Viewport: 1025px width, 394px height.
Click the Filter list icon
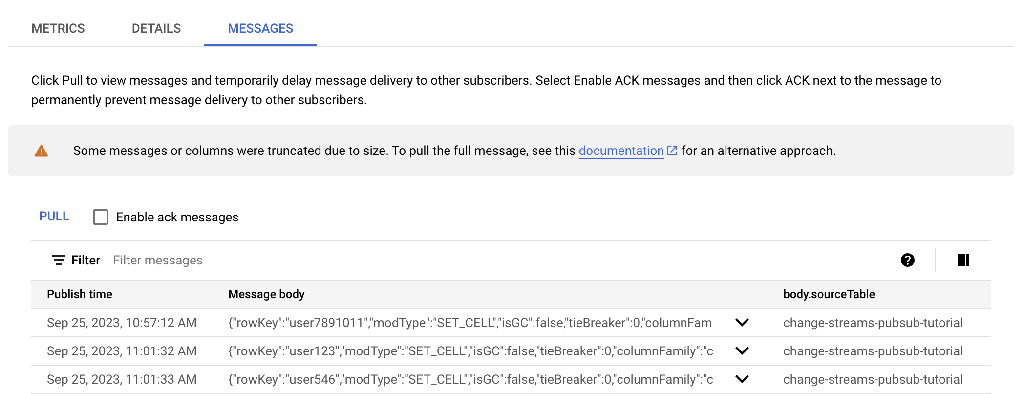[59, 260]
